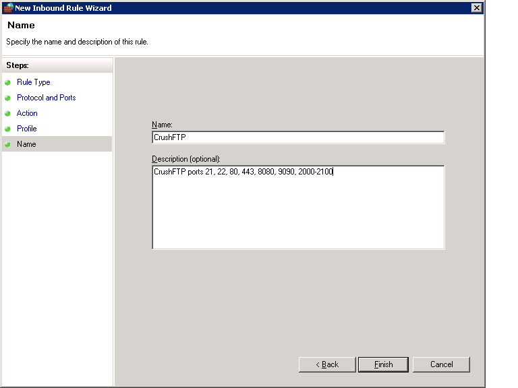
Task: Close the wizard window with X button
Action: click(x=476, y=7)
